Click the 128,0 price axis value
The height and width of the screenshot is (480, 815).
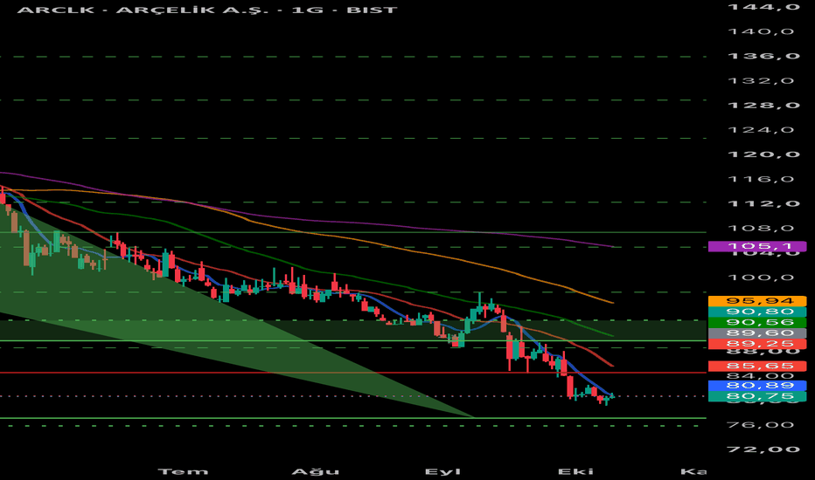(763, 106)
